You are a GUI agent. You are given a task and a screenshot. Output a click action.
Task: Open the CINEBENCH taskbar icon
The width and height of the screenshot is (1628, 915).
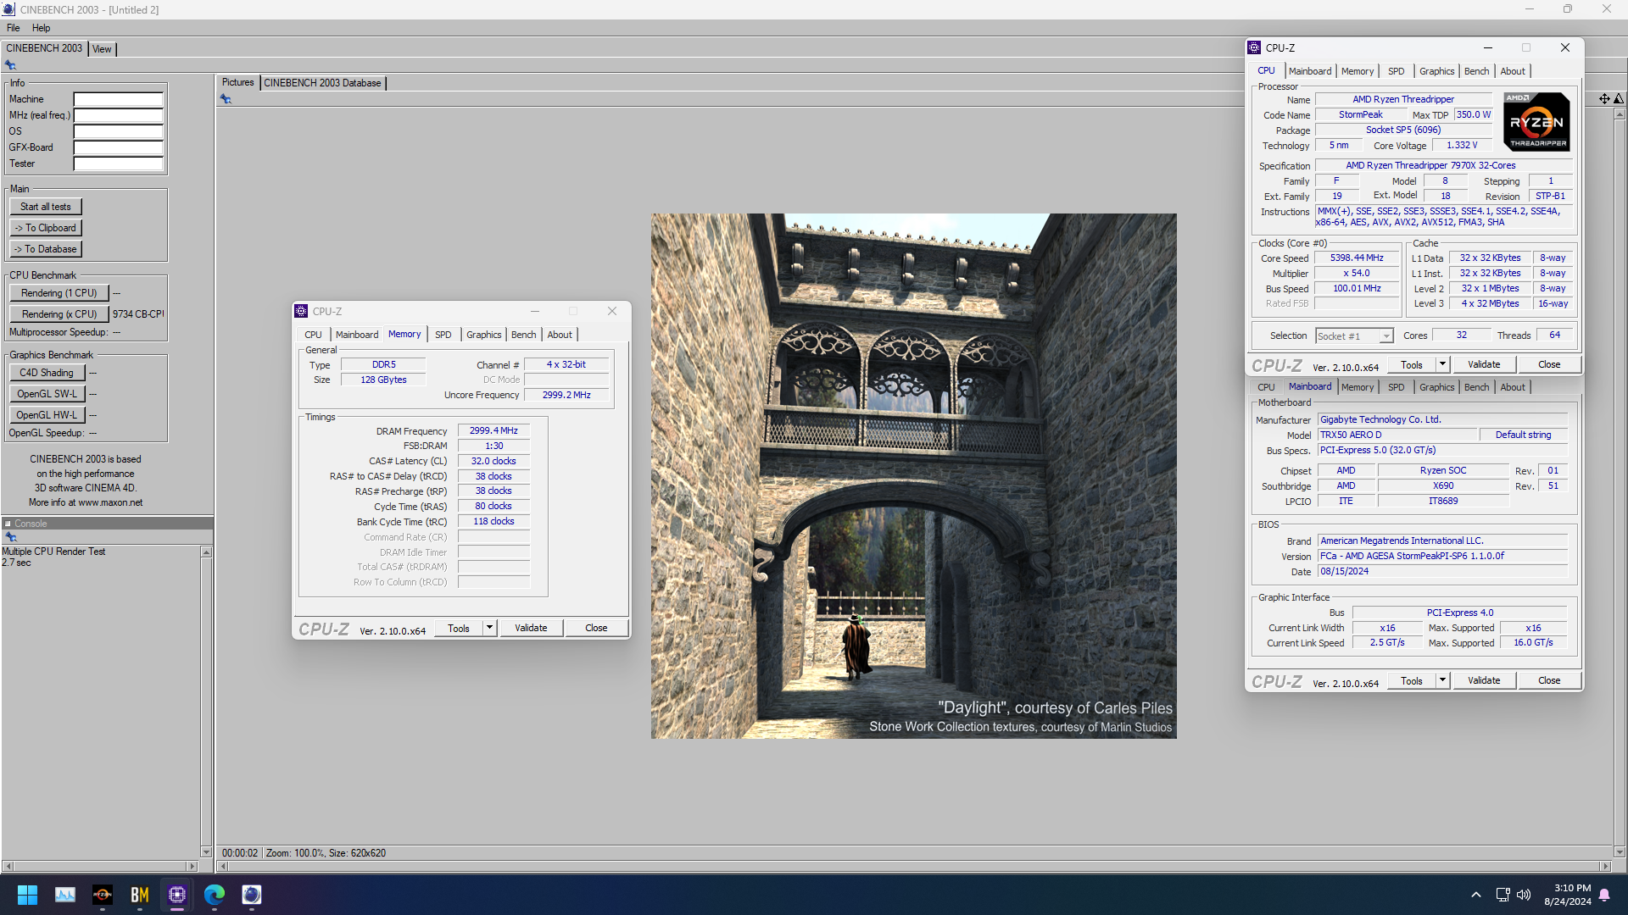click(252, 895)
